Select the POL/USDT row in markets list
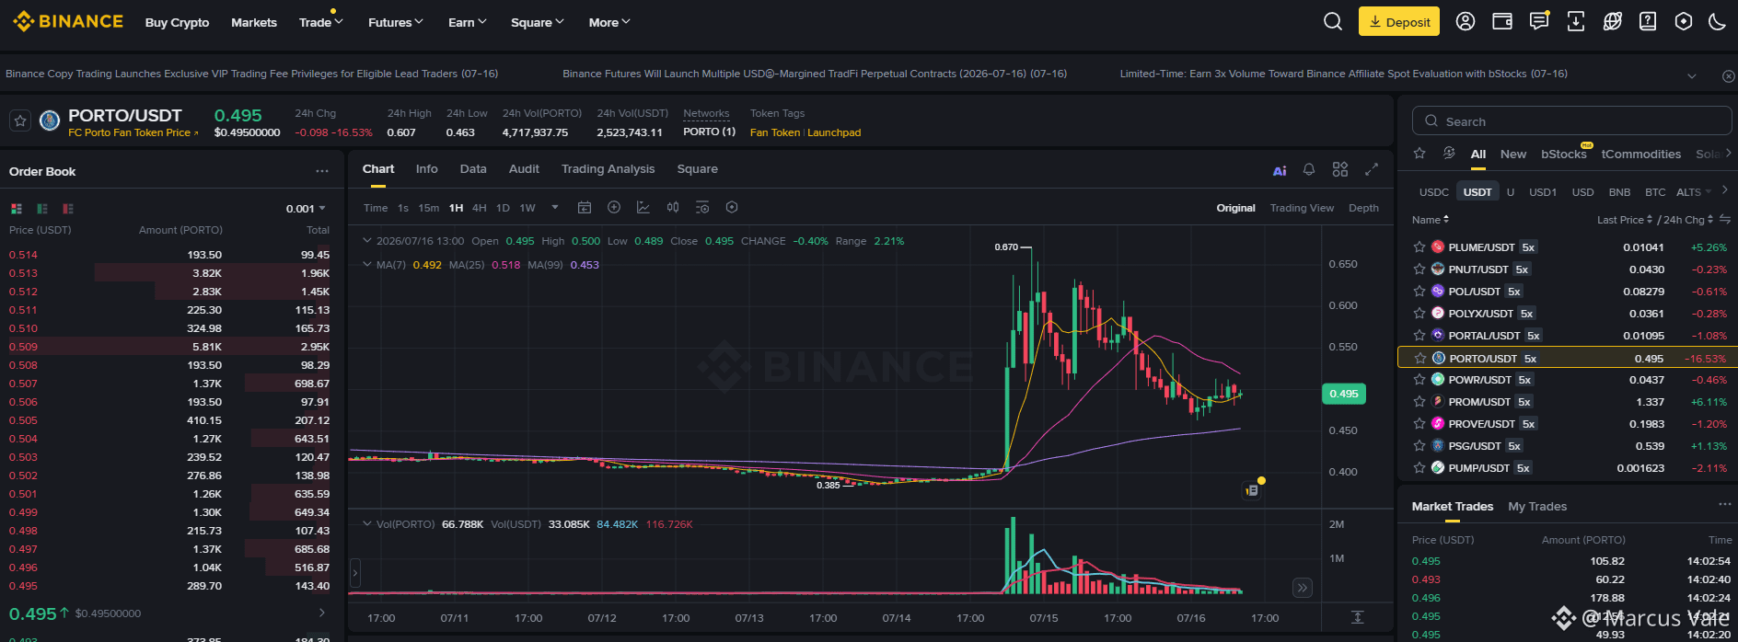Screen dimensions: 1738x642 1568,292
